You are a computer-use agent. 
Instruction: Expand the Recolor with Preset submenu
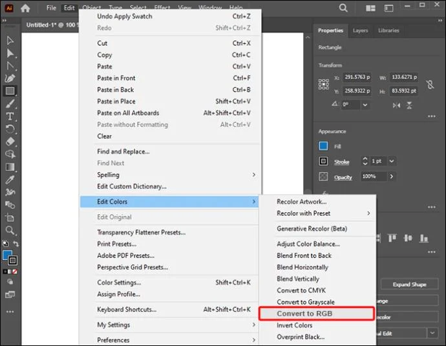368,213
